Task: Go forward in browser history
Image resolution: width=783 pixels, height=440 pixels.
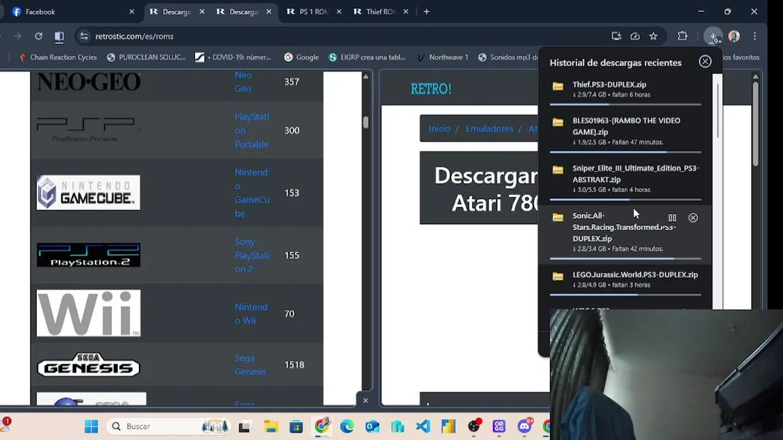Action: point(18,37)
